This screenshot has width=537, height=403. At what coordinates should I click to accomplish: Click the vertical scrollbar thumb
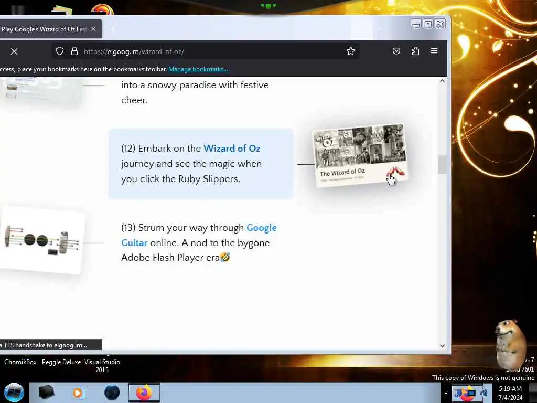click(x=442, y=164)
